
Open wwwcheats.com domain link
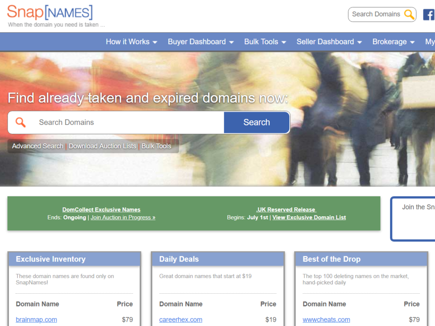click(326, 320)
